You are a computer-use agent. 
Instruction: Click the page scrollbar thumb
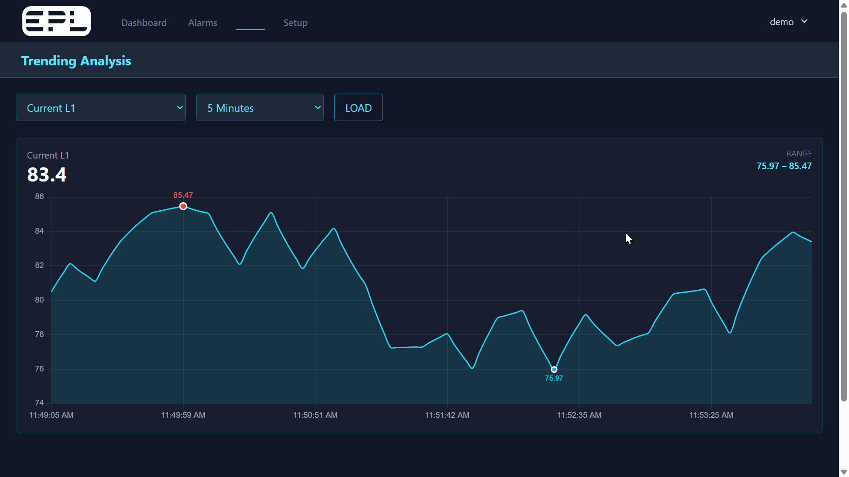(x=844, y=206)
